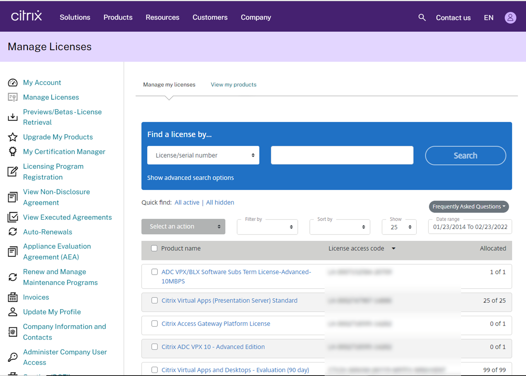The width and height of the screenshot is (526, 376).
Task: Click the View Executed Agreements checkmark icon
Action: pos(13,217)
